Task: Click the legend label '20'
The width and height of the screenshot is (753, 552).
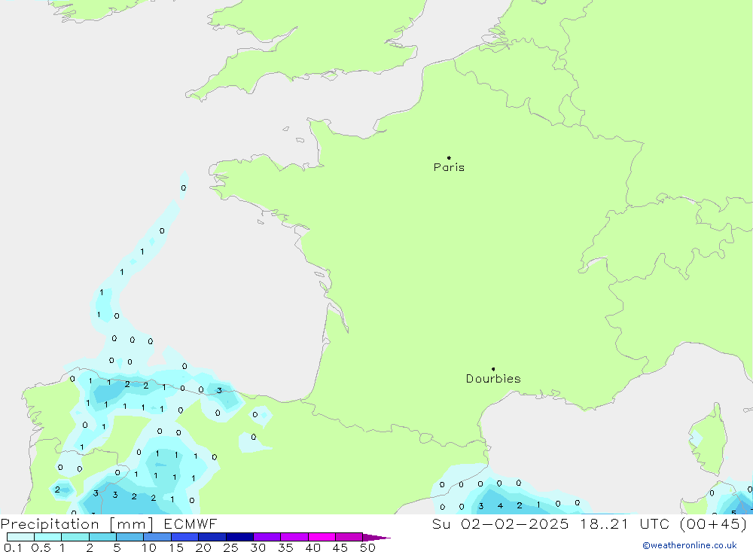Action: 203,547
